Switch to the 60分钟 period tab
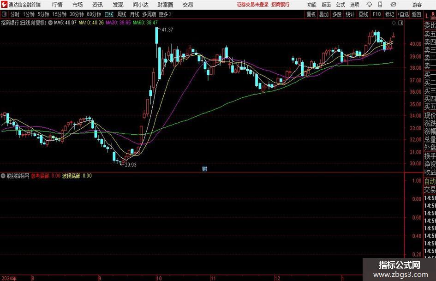Screen dimensions: 436x281 pos(94,14)
